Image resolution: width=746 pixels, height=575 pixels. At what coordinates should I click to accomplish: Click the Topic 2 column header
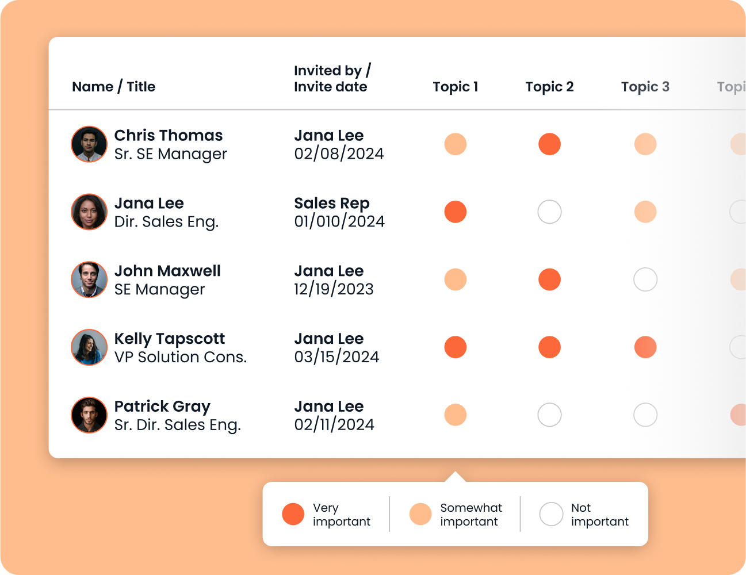[x=549, y=87]
